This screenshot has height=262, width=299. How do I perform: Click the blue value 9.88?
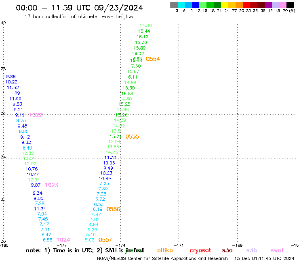[x=11, y=77]
